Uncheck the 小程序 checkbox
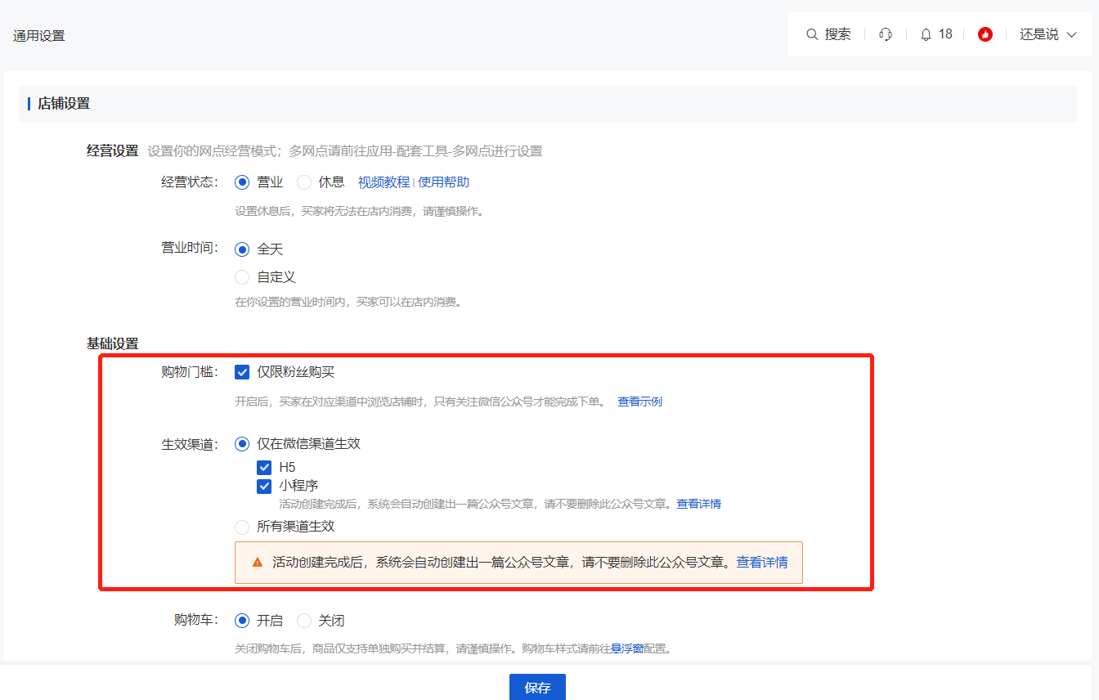The image size is (1099, 700). [x=264, y=486]
